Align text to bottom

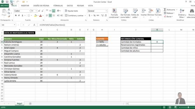click(54, 11)
